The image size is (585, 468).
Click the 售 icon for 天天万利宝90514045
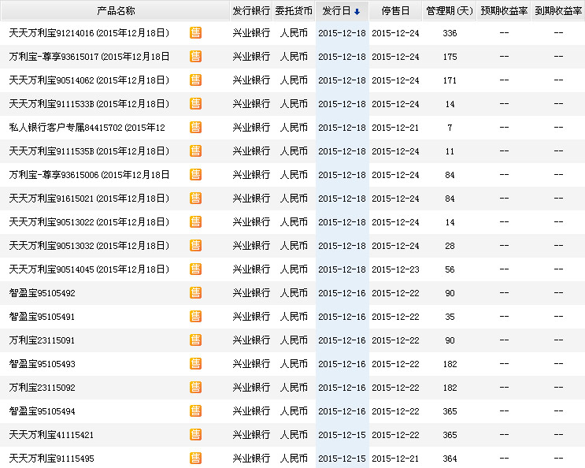(x=195, y=269)
